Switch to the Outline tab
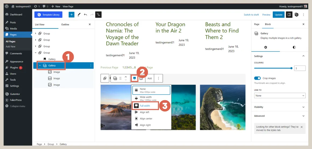 [x=65, y=25]
